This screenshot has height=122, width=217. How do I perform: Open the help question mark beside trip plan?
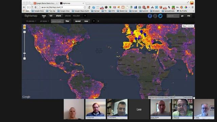(85, 16)
